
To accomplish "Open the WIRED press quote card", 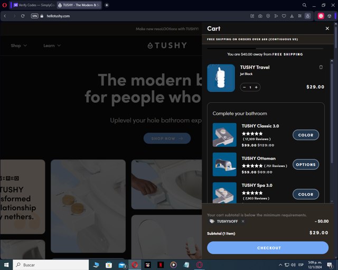I will [x=22, y=197].
